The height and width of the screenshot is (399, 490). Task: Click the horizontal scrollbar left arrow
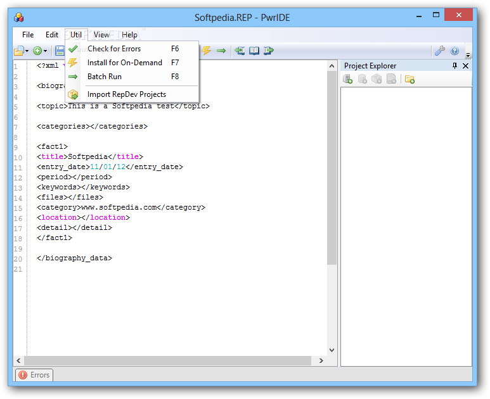tap(18, 360)
